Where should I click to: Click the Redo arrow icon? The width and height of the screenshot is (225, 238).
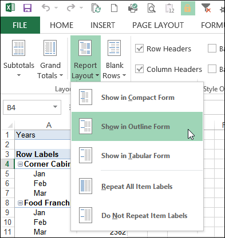coord(71,8)
